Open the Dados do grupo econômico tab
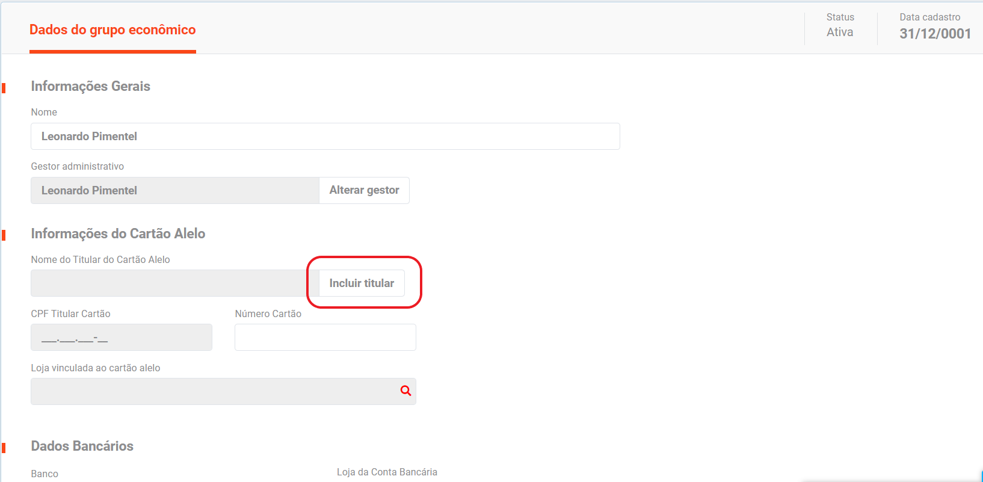Screen dimensions: 983x482 click(112, 30)
